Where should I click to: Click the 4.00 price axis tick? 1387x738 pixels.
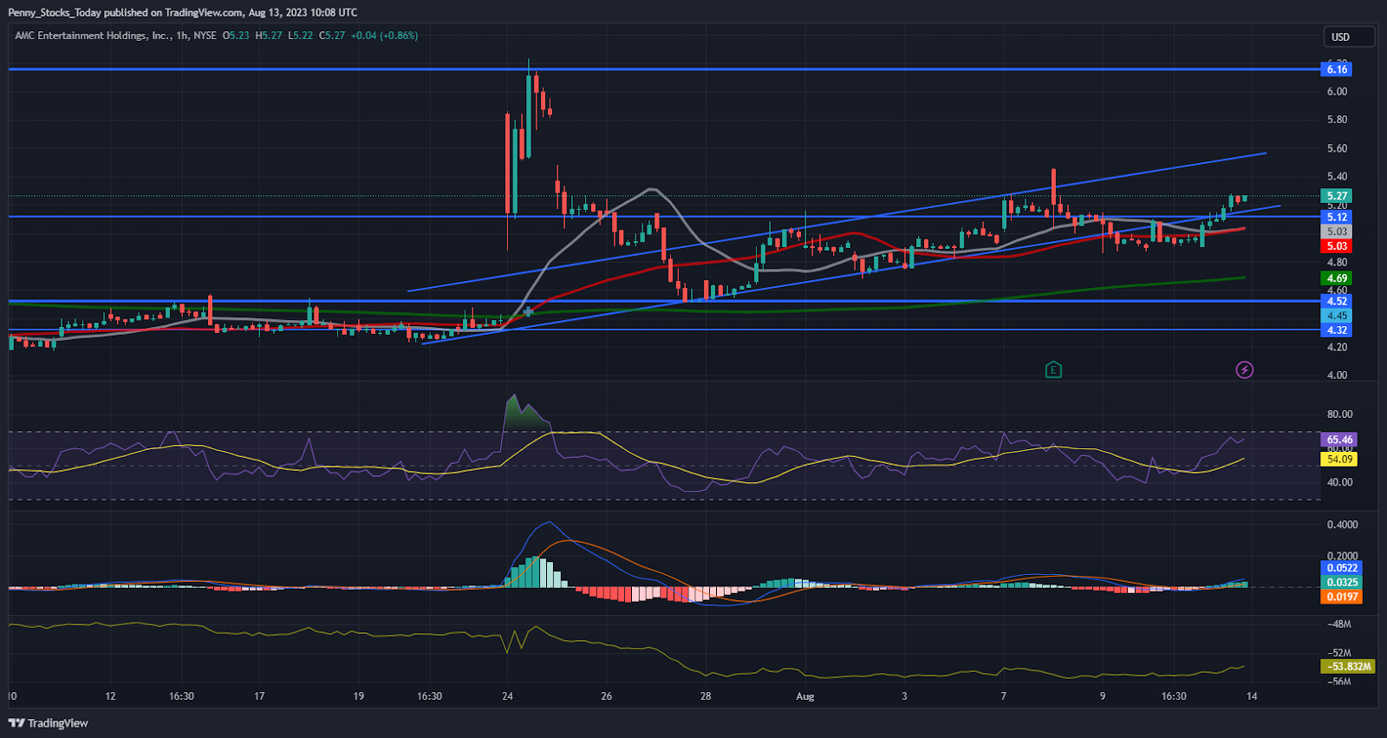coord(1337,376)
